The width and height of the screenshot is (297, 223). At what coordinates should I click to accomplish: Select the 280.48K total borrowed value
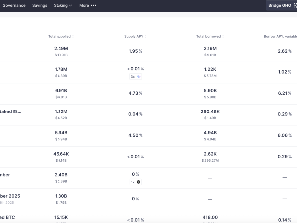(210, 111)
